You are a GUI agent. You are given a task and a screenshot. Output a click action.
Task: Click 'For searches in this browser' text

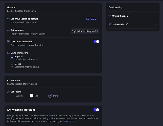pos(24,22)
